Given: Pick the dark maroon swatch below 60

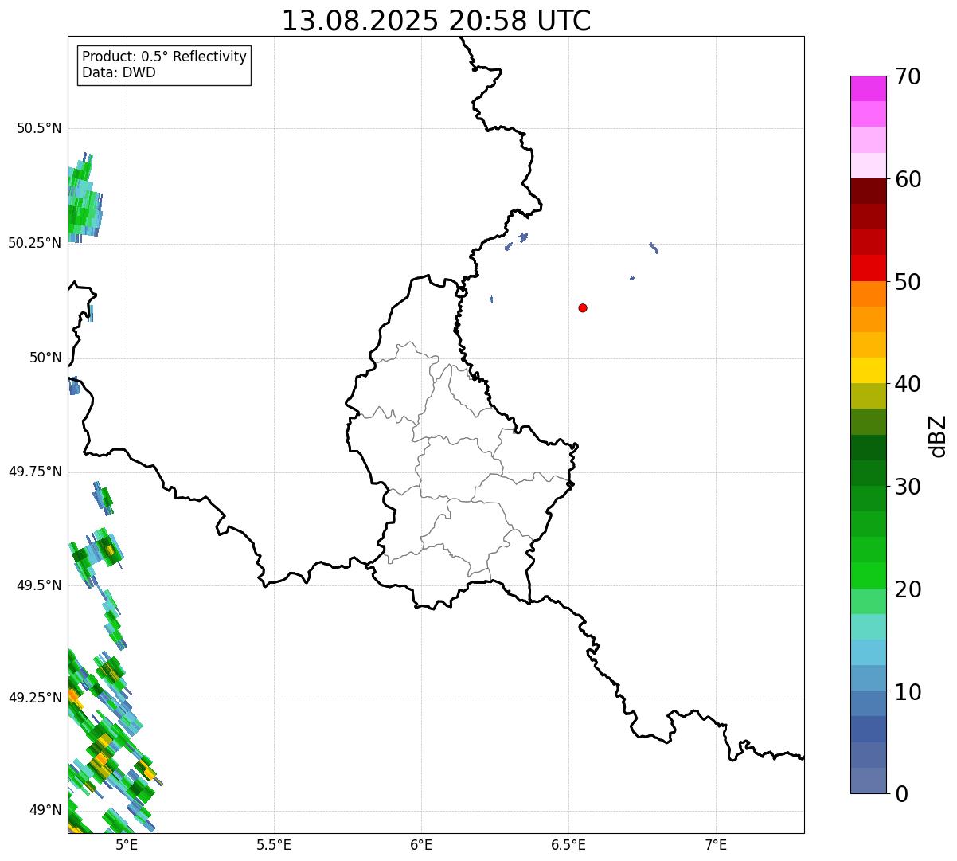Looking at the screenshot, I should (868, 191).
